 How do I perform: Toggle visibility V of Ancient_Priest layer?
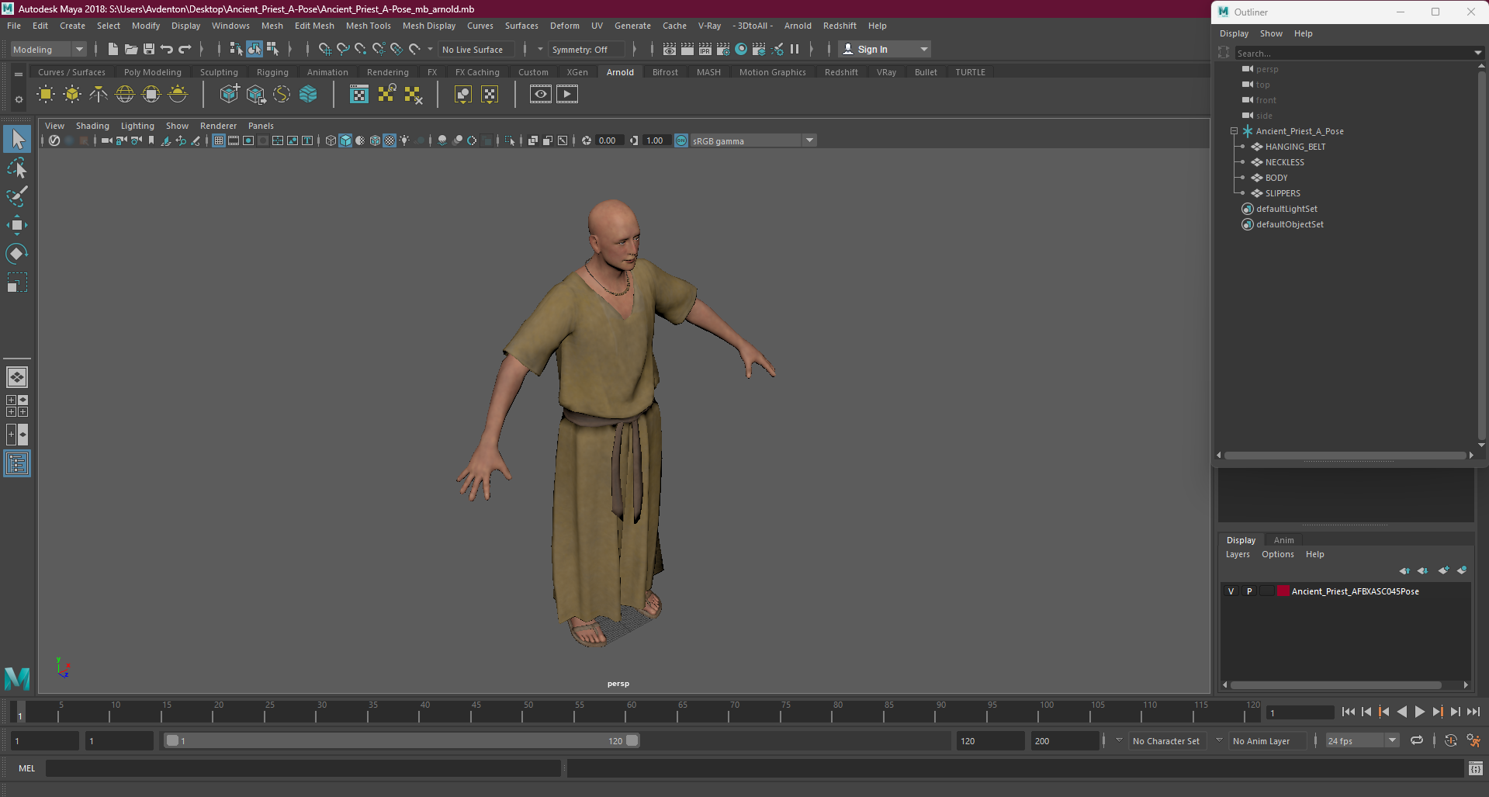(x=1231, y=591)
